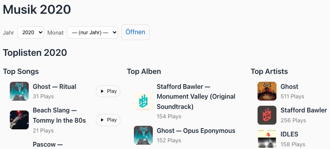
Task: Open Stafford Bawler — Monument Valley album title
Action: pyautogui.click(x=196, y=97)
